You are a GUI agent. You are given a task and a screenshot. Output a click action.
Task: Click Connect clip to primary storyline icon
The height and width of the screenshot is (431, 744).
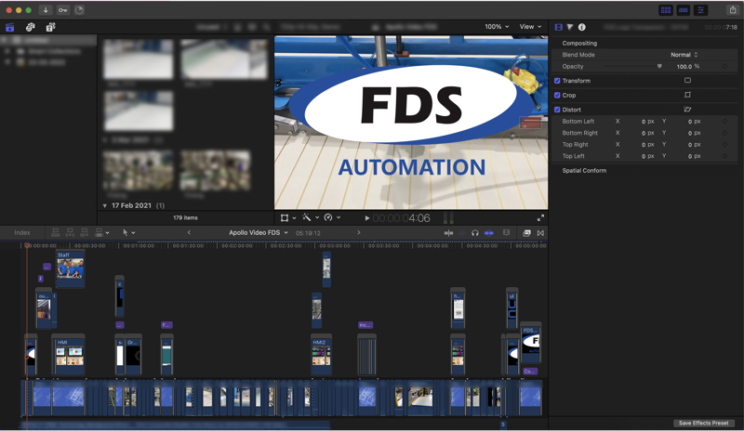[56, 232]
